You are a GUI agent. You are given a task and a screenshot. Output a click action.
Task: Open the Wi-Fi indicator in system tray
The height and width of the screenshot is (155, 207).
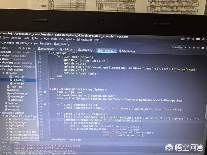tap(188, 39)
